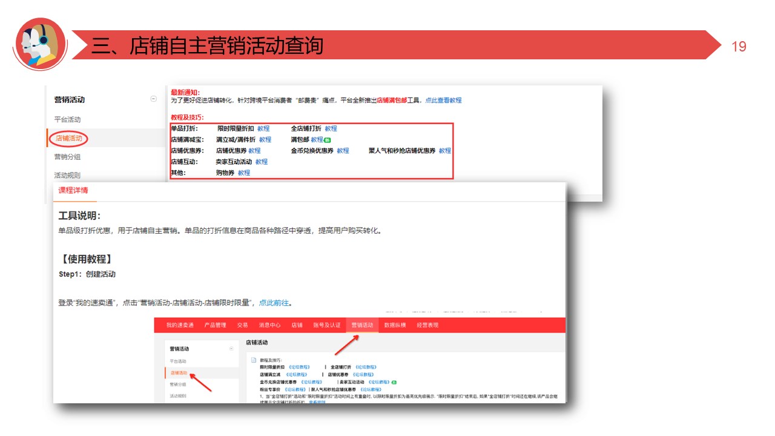Open the 教程 link after 店铺优惠券 item
The width and height of the screenshot is (775, 436).
[254, 151]
